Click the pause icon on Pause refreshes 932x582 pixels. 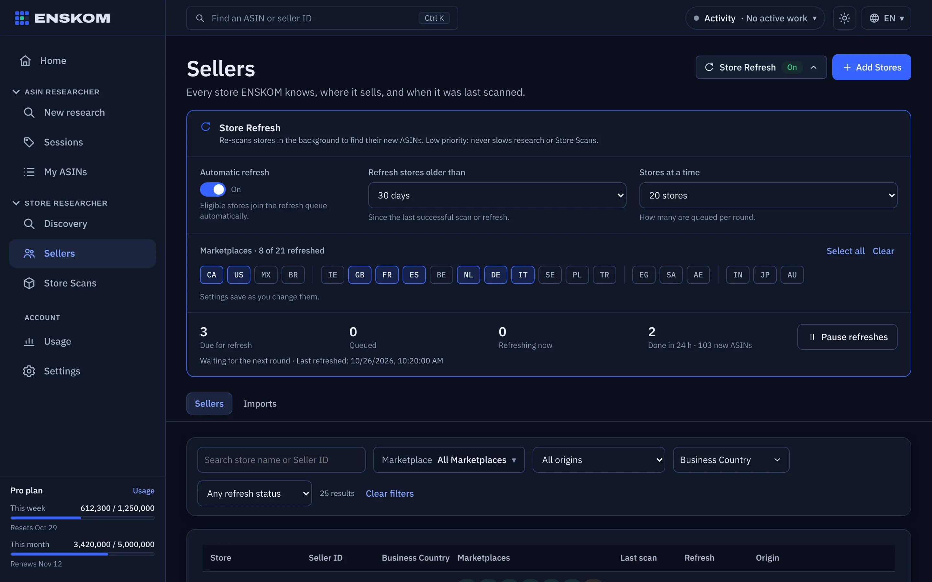point(812,337)
